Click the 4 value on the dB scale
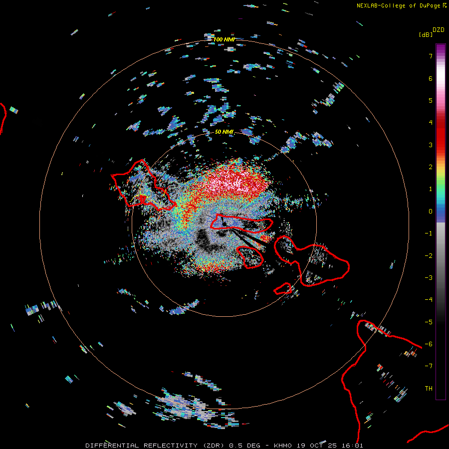The width and height of the screenshot is (449, 449). 431,123
